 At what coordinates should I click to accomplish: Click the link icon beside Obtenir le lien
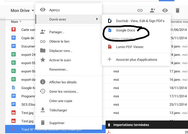point(43,42)
